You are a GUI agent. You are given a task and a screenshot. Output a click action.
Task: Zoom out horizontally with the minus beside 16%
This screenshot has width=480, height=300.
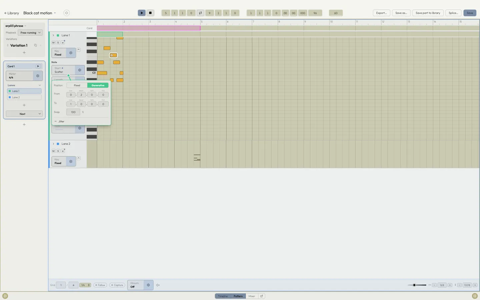point(434,285)
